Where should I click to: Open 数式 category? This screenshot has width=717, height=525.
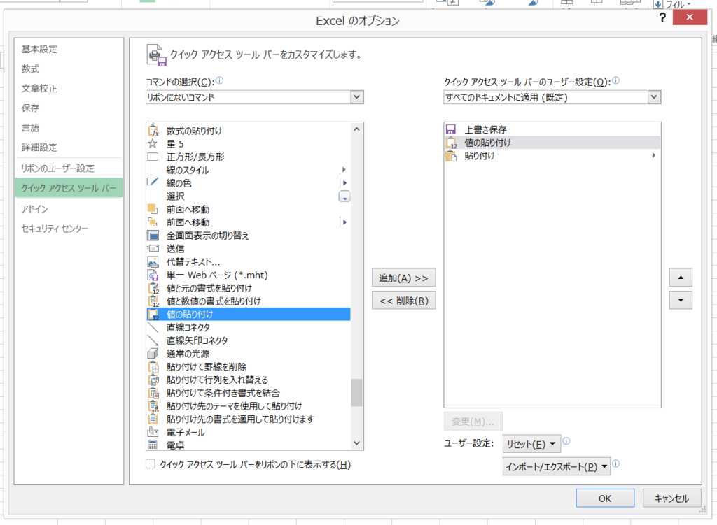pos(30,69)
